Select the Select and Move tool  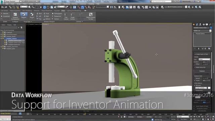(x=44, y=7)
